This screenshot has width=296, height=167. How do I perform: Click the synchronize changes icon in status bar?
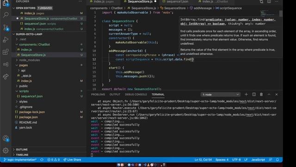[x=42, y=160]
